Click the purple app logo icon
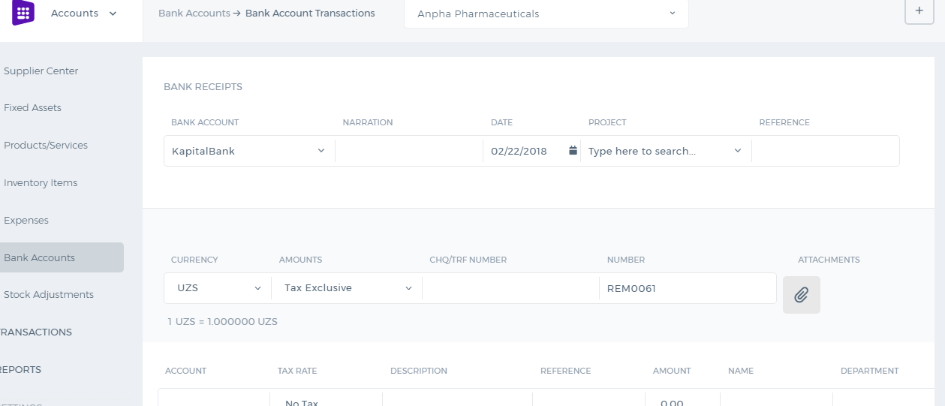 (x=23, y=13)
